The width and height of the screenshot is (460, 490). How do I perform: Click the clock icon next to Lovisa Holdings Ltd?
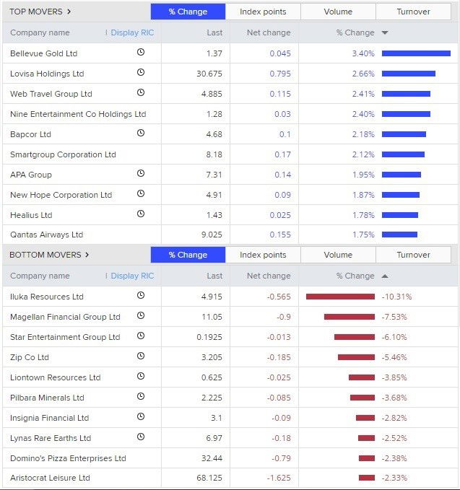[x=141, y=73]
